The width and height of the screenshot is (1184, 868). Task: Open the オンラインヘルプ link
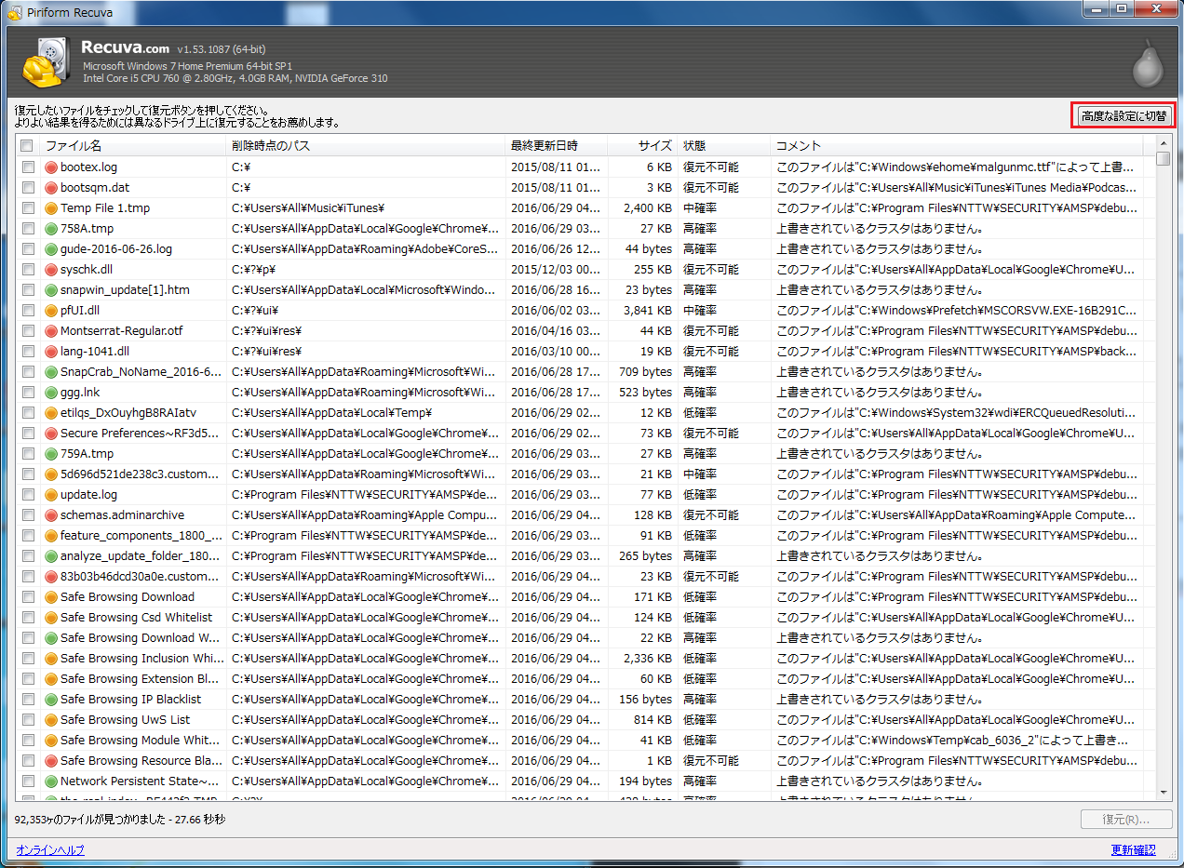pyautogui.click(x=50, y=850)
